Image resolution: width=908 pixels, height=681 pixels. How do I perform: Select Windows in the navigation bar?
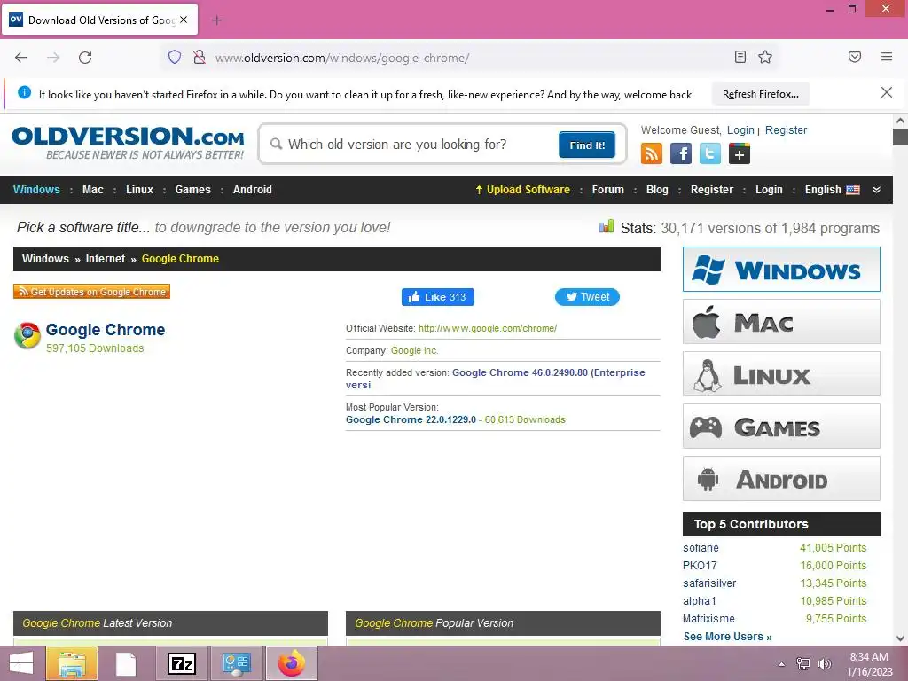[36, 190]
